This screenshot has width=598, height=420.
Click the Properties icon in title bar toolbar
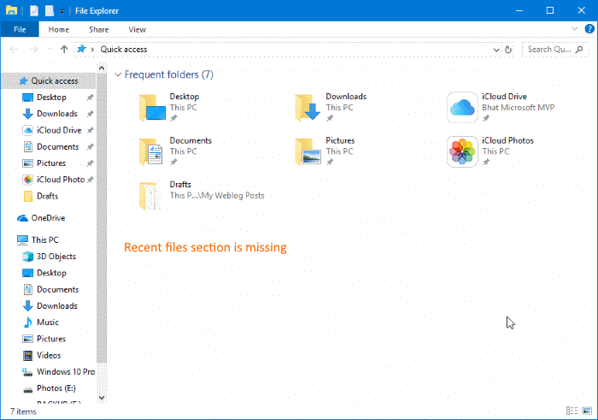click(34, 10)
